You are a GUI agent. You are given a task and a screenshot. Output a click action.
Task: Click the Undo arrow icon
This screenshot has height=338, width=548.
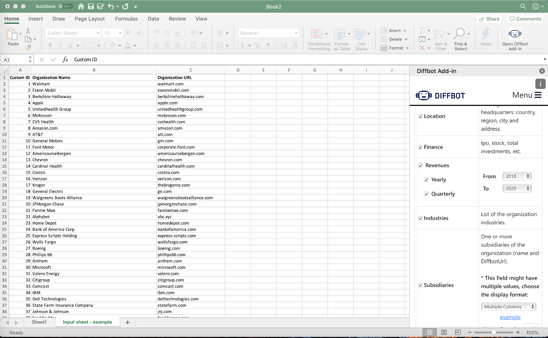(x=111, y=6)
